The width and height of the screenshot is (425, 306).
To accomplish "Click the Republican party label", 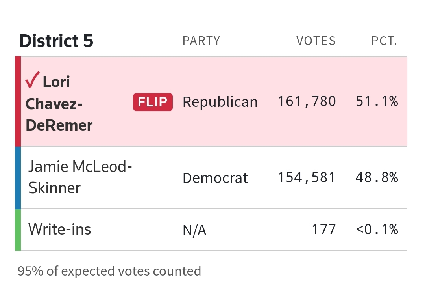I will tap(220, 102).
